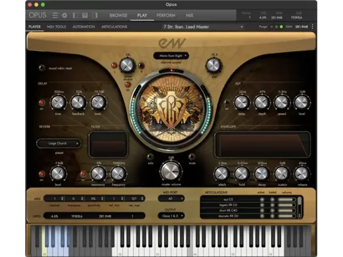This screenshot has width=343, height=257.
Task: Adjust the pan knob
Action: pos(214,65)
